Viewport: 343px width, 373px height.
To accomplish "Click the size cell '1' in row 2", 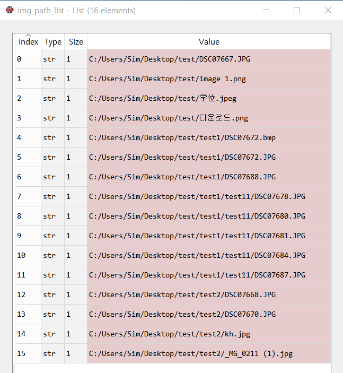I will (76, 99).
